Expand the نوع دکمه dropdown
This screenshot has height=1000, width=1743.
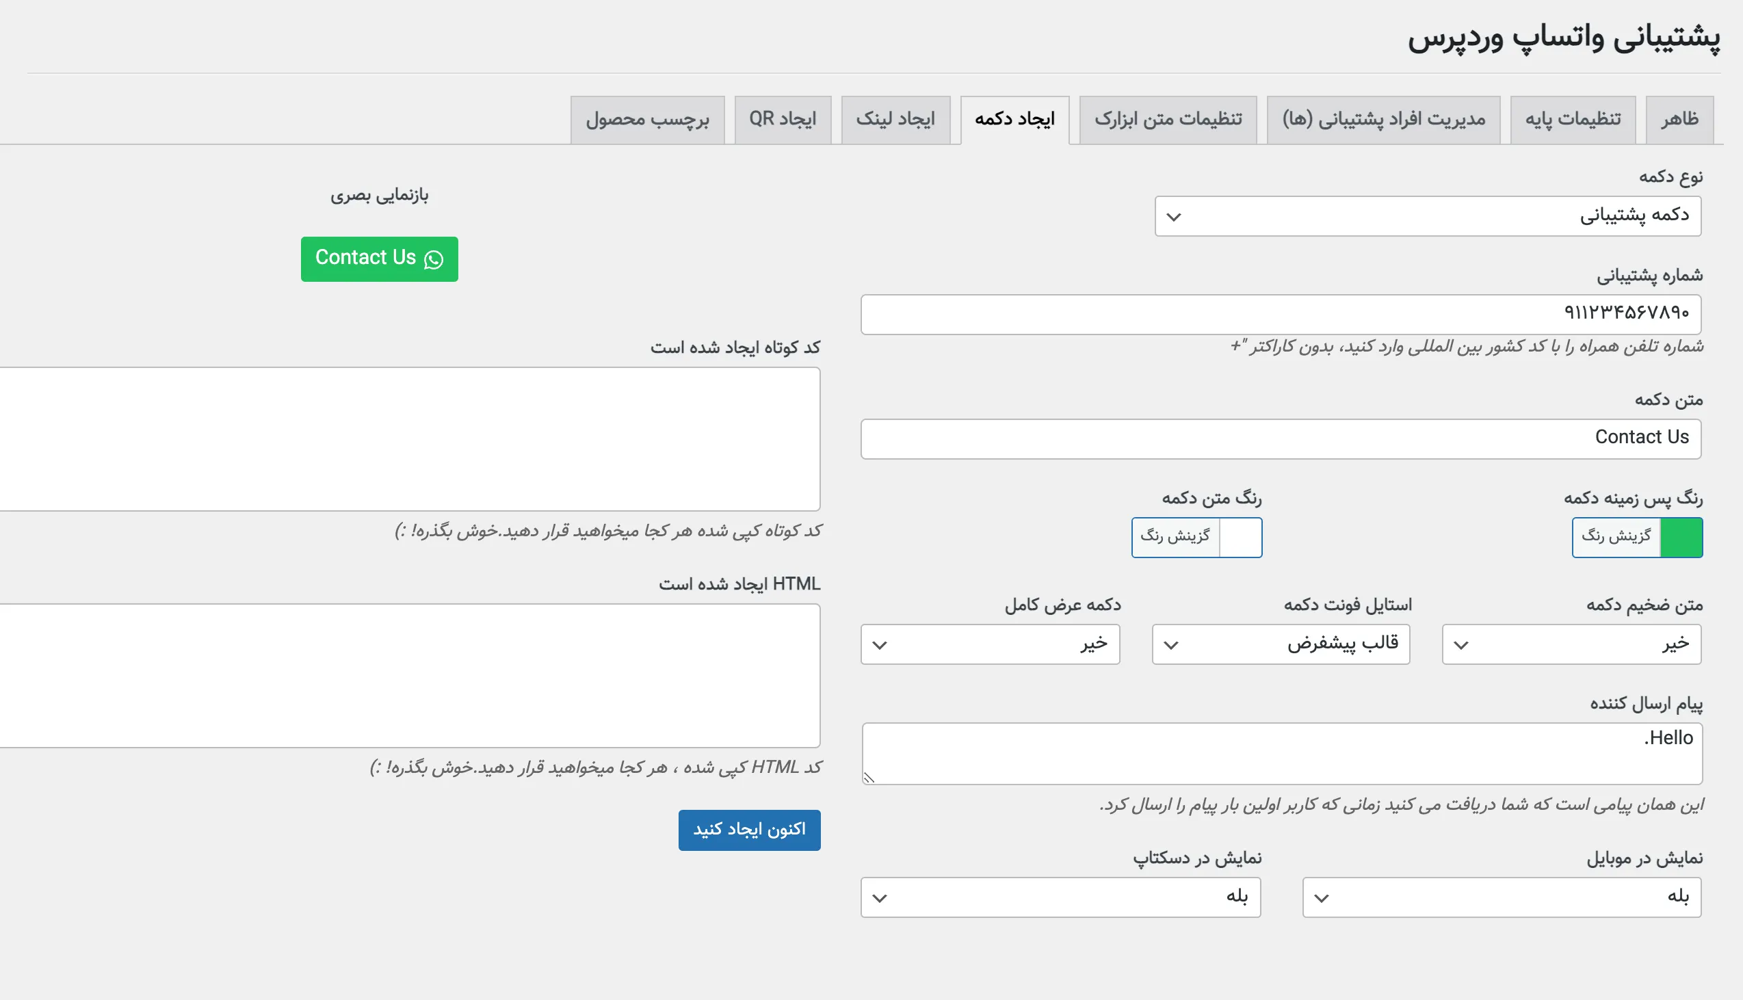(1428, 216)
